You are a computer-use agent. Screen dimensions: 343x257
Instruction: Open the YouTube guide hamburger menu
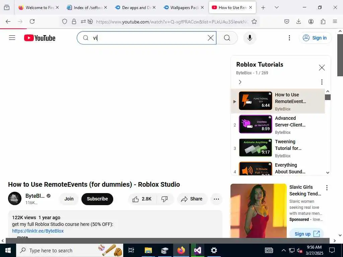[12, 38]
